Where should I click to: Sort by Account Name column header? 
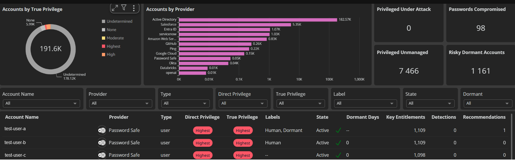click(x=22, y=117)
